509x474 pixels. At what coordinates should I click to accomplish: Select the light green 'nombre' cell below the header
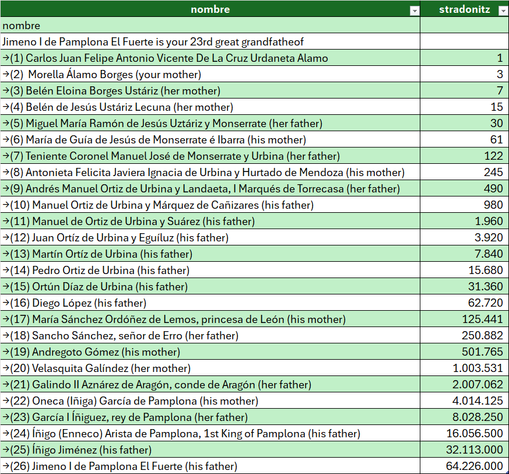pos(210,25)
